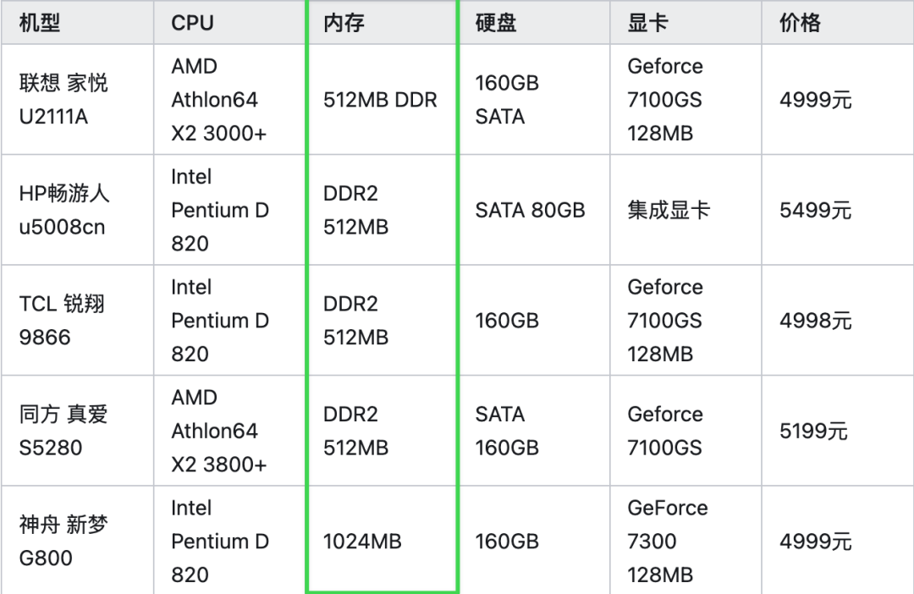Viewport: 914px width, 594px height.
Task: Select the CPU column header
Action: tap(192, 23)
